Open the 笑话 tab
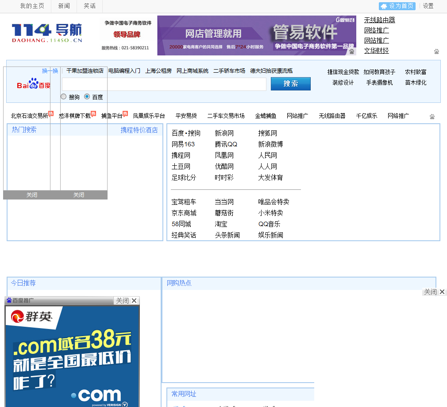Image resolution: width=447 pixels, height=407 pixels. pyautogui.click(x=90, y=6)
